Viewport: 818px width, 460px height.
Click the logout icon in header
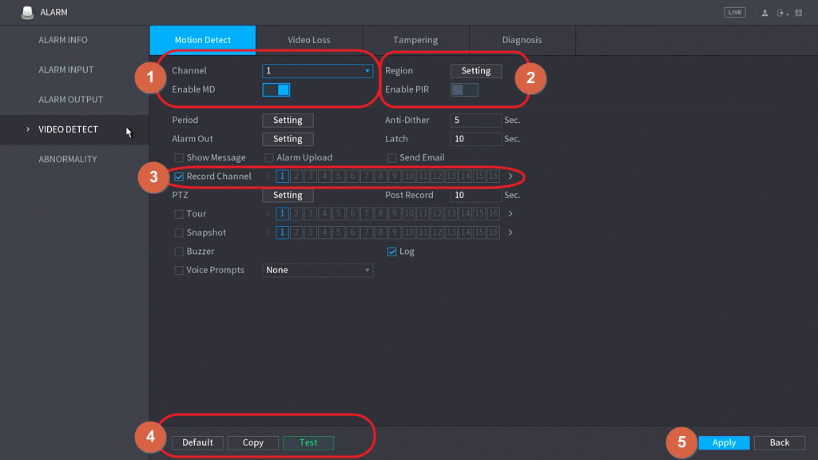pyautogui.click(x=782, y=13)
